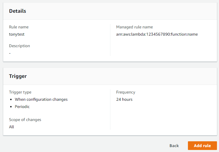Click the Scope of changes label
The width and height of the screenshot is (219, 152).
(25, 120)
